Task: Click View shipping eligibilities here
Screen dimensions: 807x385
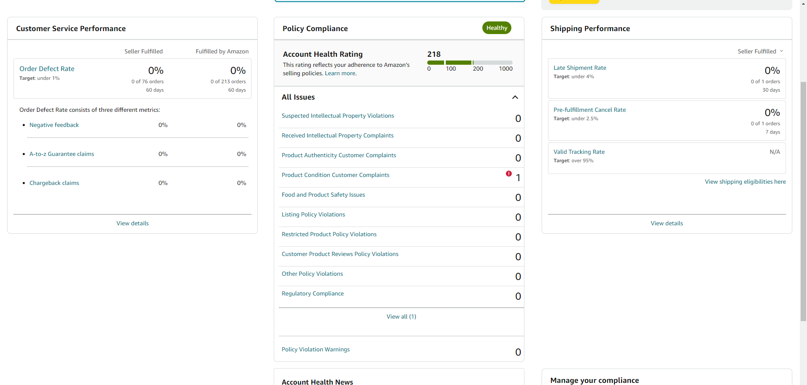Action: pyautogui.click(x=745, y=182)
